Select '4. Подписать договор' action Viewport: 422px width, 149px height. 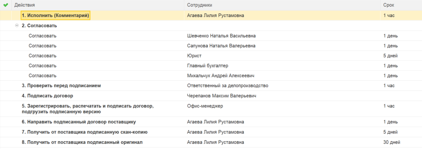47,96
